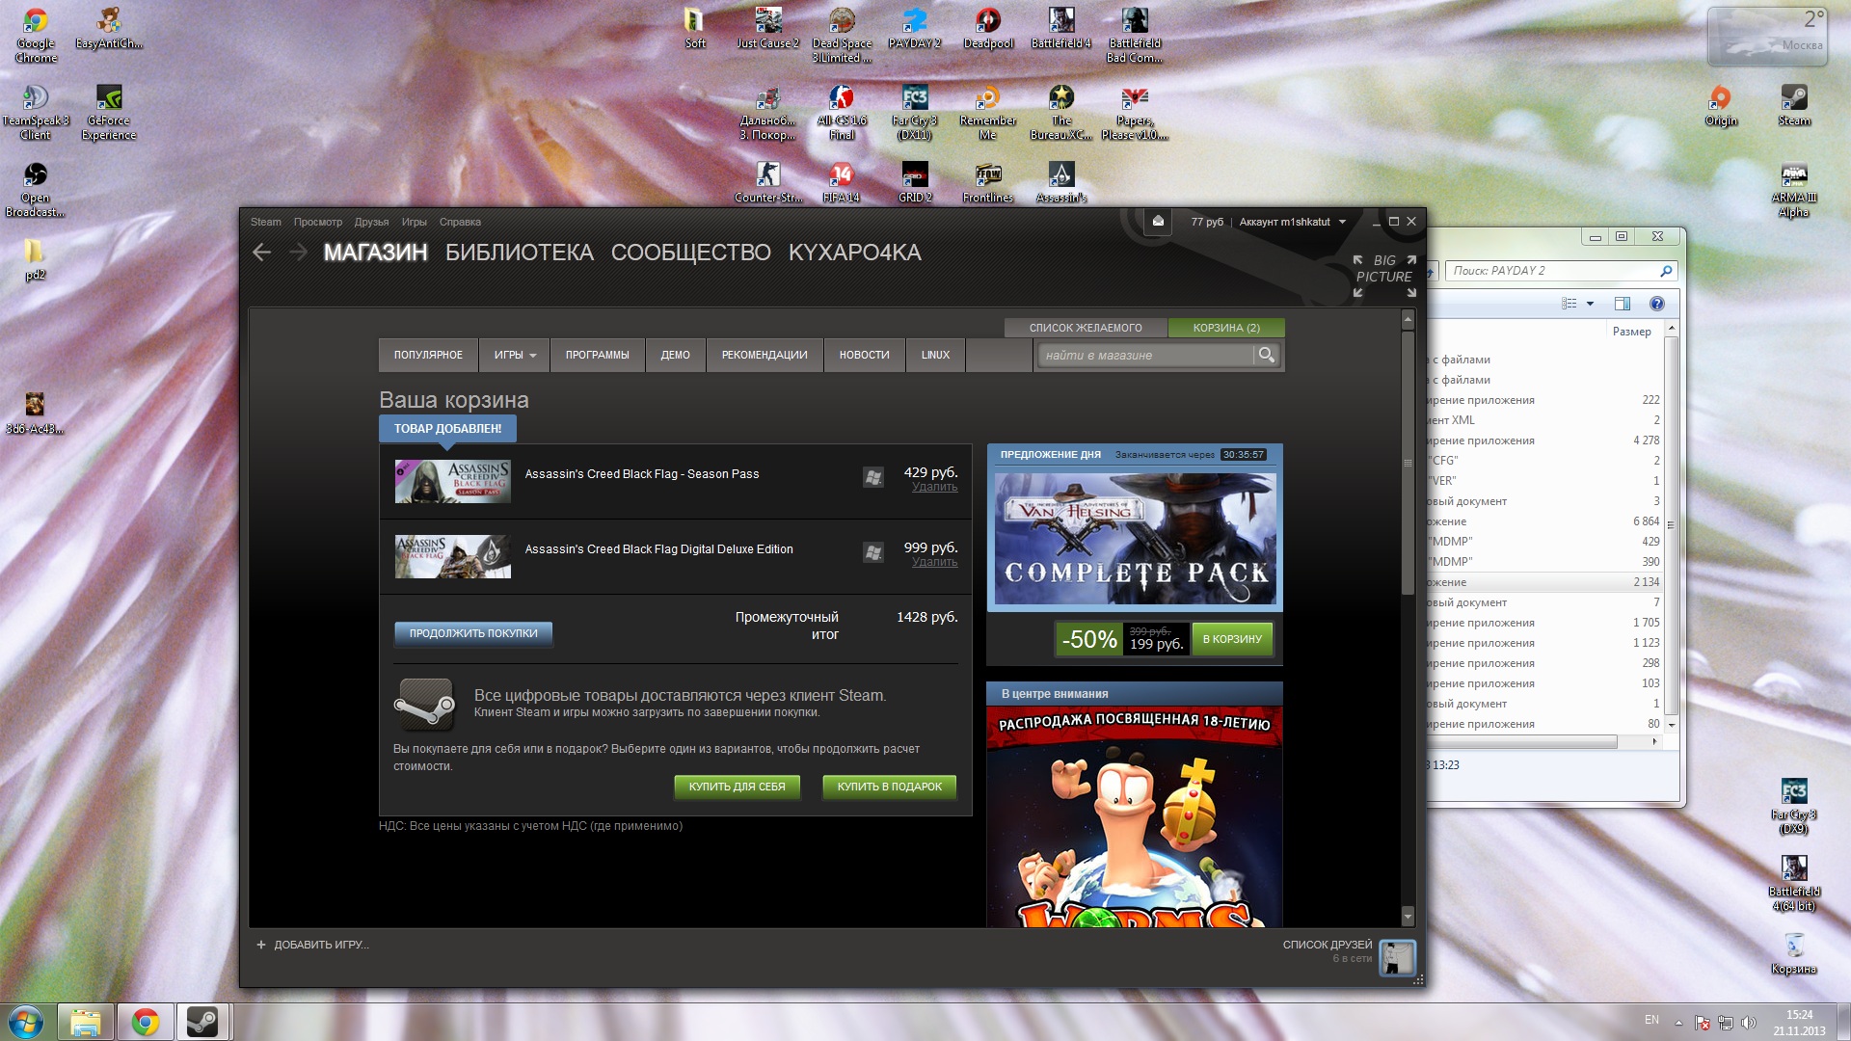
Task: Click the Steam icon in the taskbar
Action: (x=202, y=1021)
